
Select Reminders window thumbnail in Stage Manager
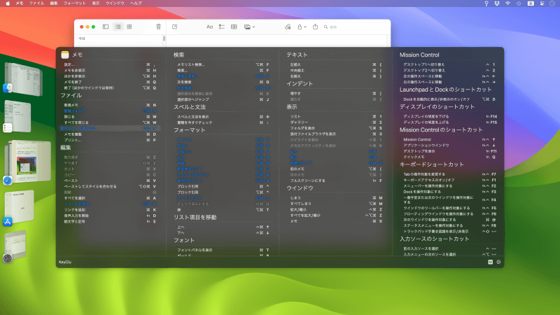[18, 116]
